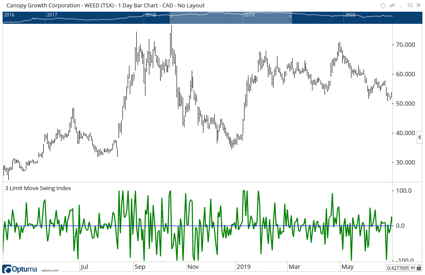Click the right handle of the overview range selector

pos(290,18)
